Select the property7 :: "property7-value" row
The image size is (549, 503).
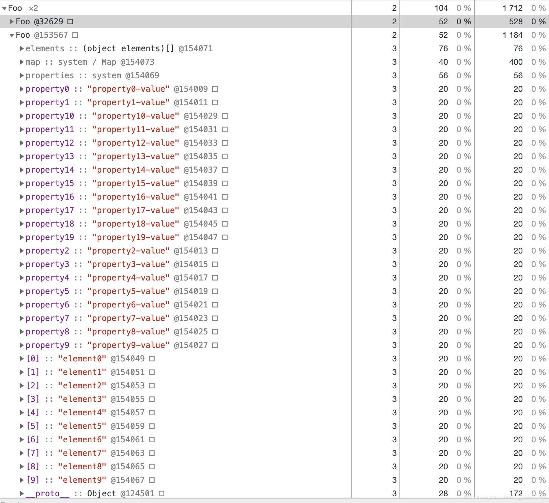(x=274, y=318)
